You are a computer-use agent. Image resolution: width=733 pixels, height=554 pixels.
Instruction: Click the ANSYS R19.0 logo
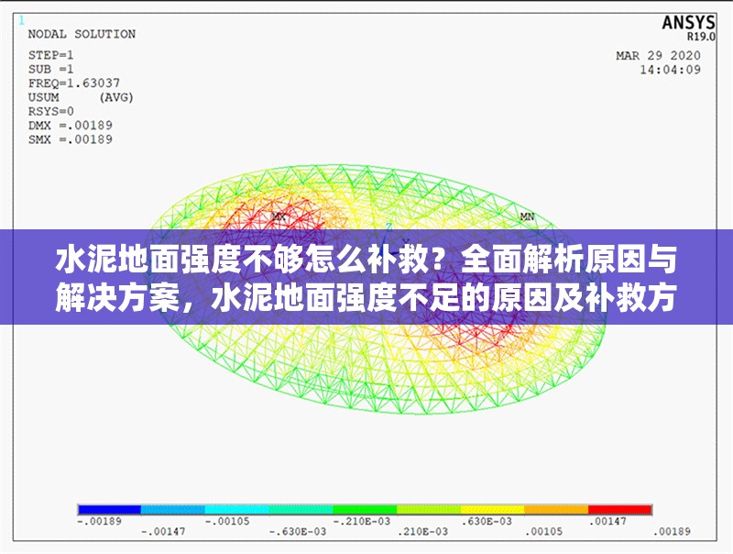point(692,25)
